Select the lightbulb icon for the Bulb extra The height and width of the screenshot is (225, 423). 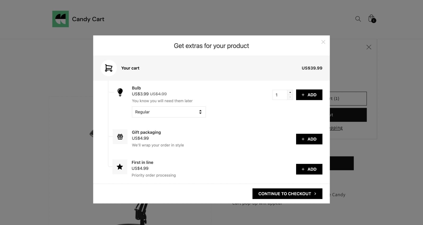click(x=120, y=92)
